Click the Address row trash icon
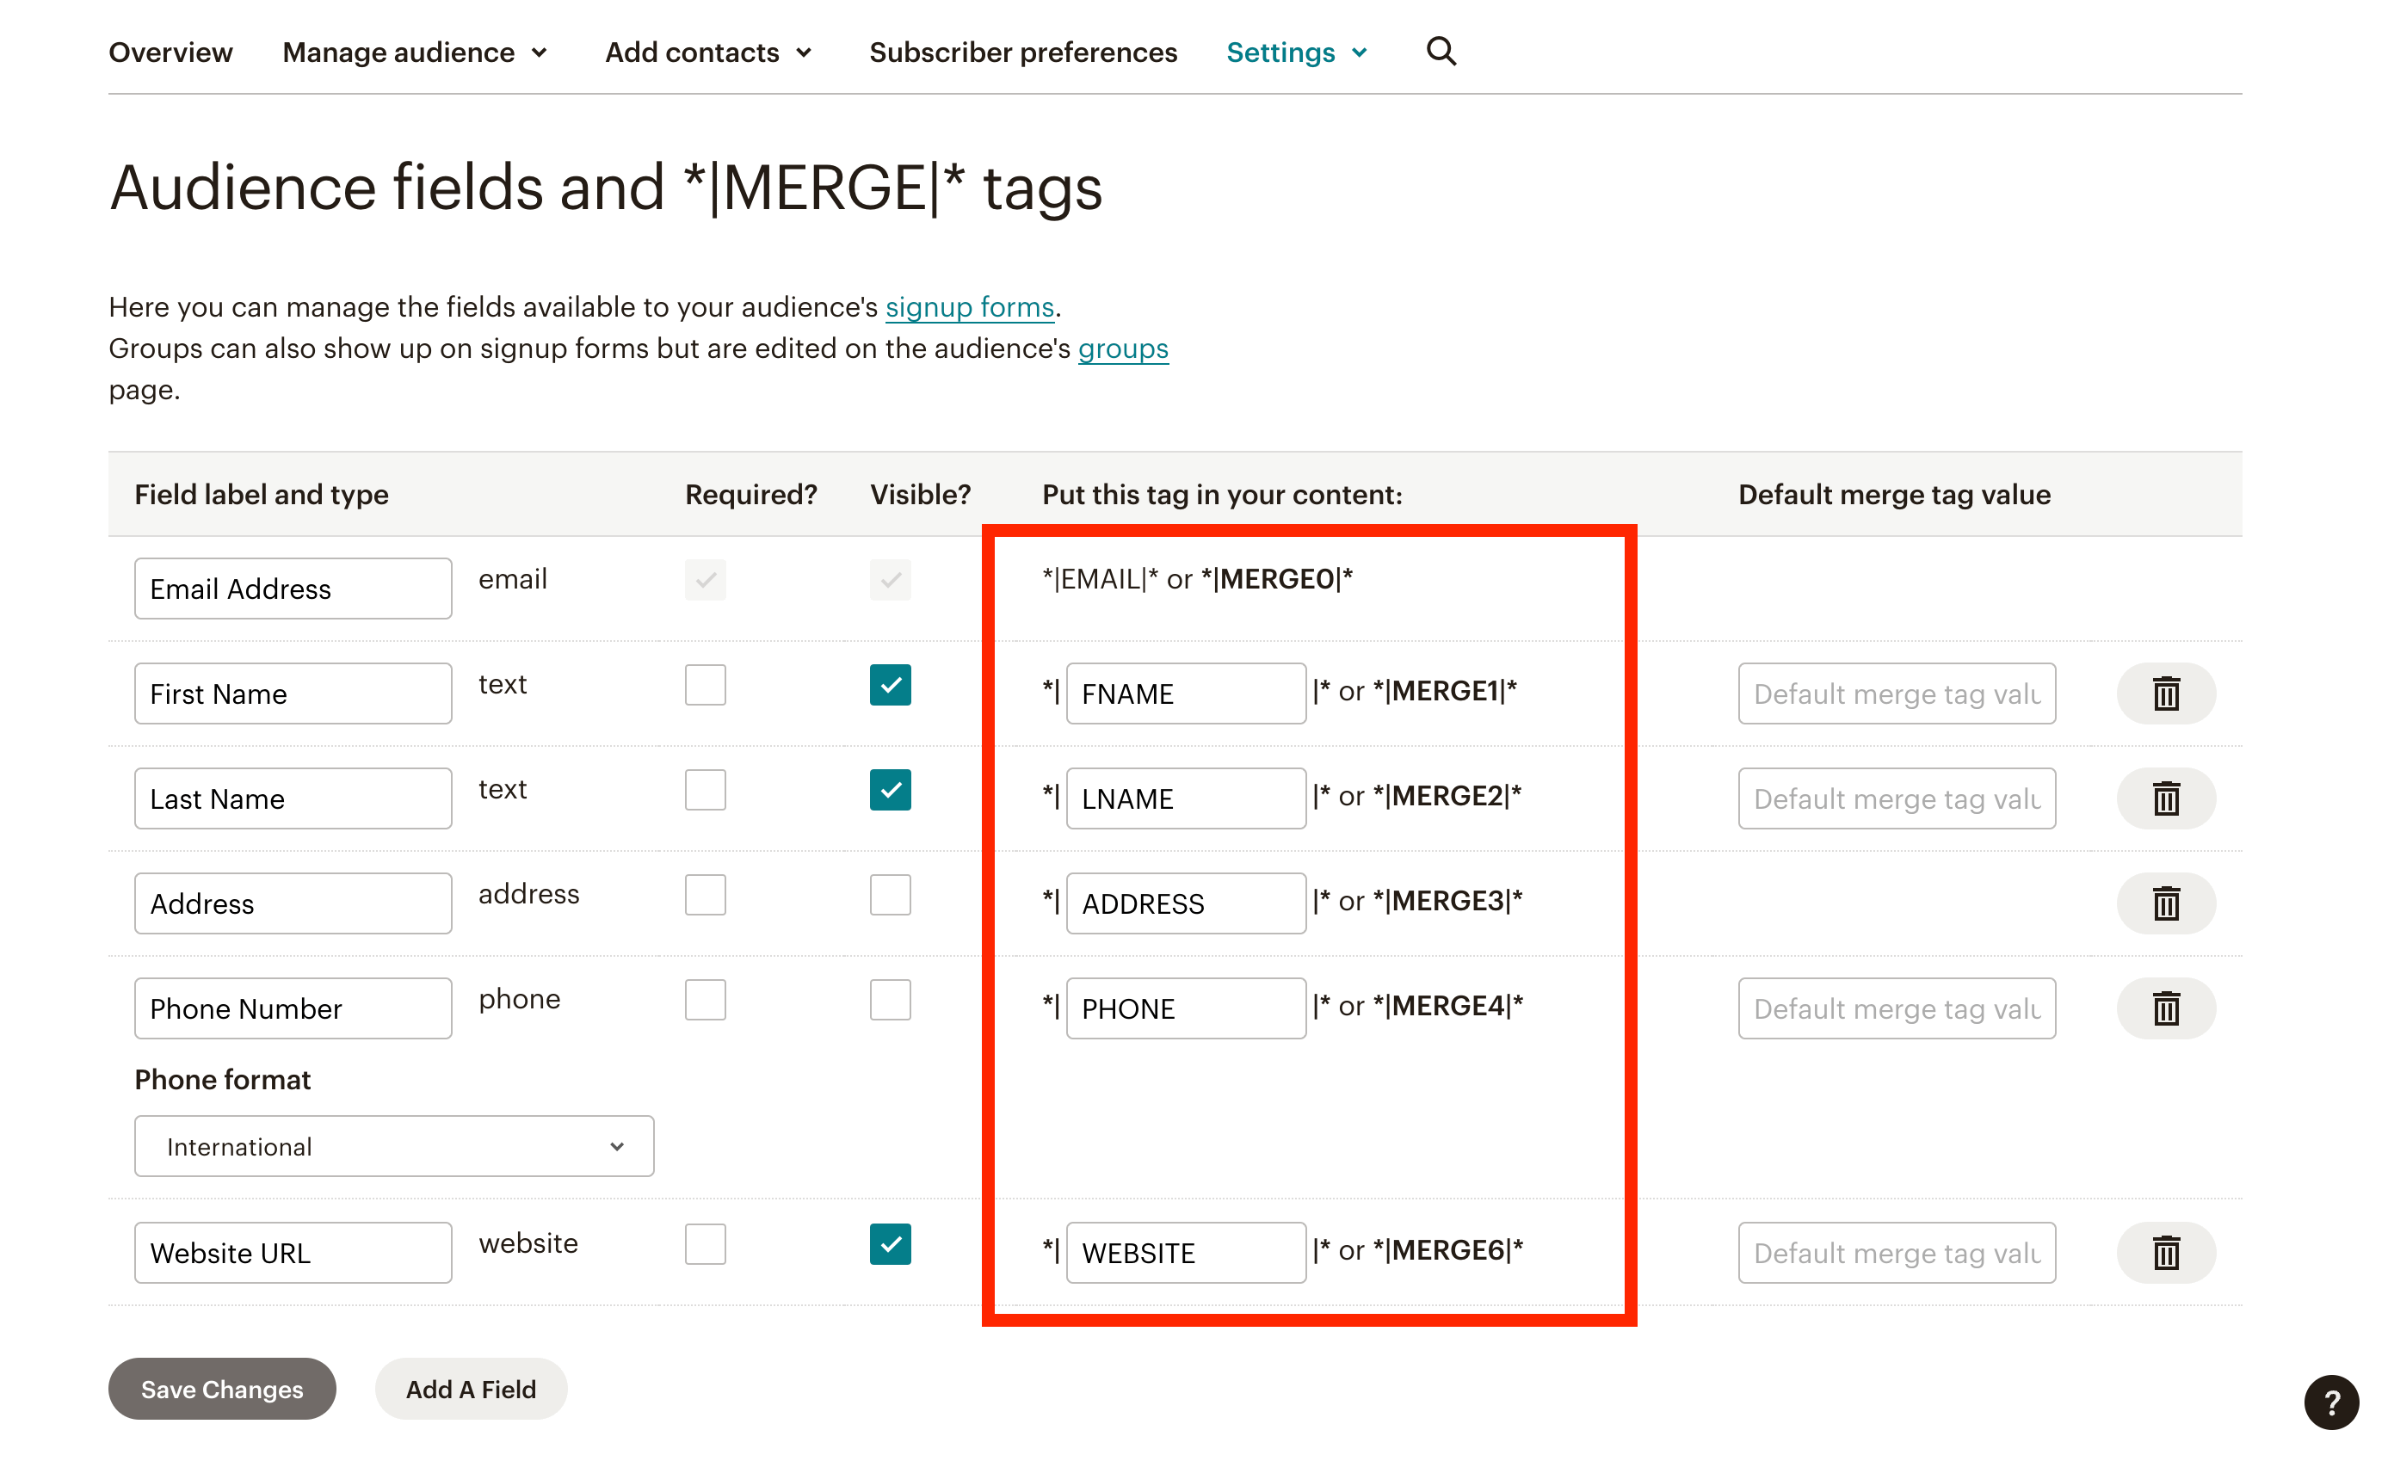 (x=2165, y=903)
